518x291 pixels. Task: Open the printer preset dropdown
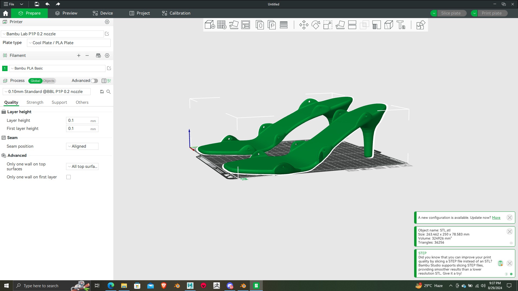tap(52, 34)
